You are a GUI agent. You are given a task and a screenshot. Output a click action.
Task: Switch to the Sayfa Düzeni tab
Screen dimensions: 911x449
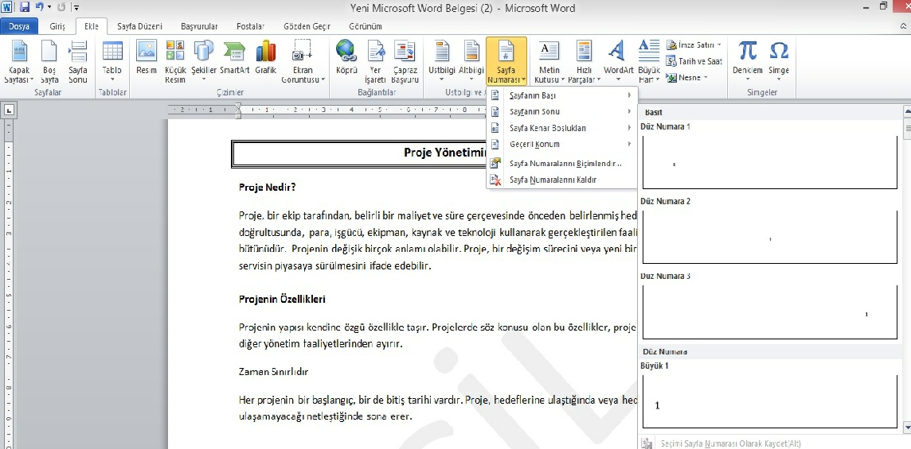pos(139,26)
